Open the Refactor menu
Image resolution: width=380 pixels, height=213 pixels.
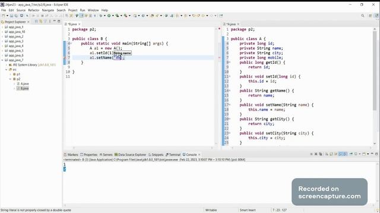pos(34,10)
